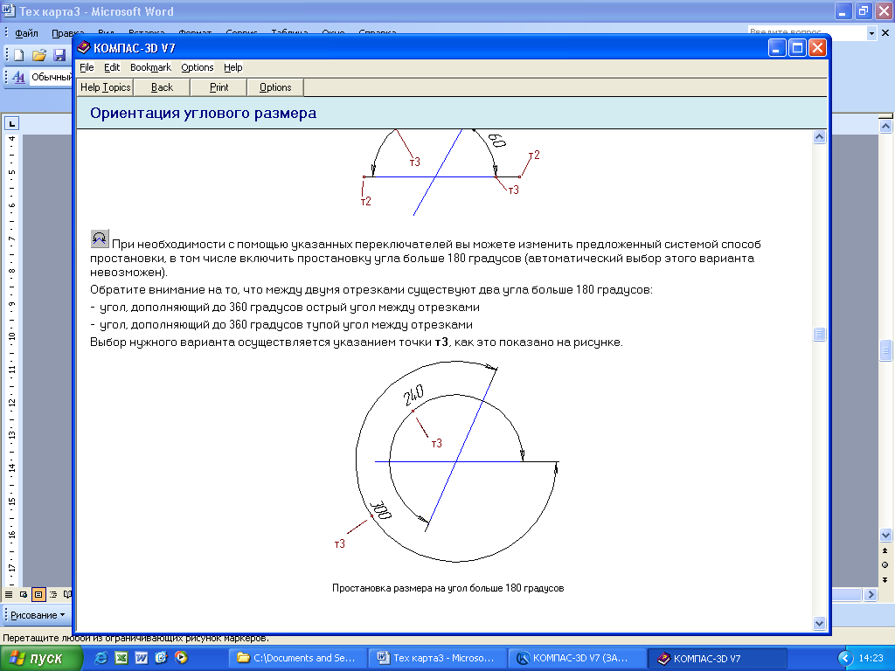This screenshot has width=895, height=671.
Task: Click Back button in help toolbar
Action: (x=162, y=87)
